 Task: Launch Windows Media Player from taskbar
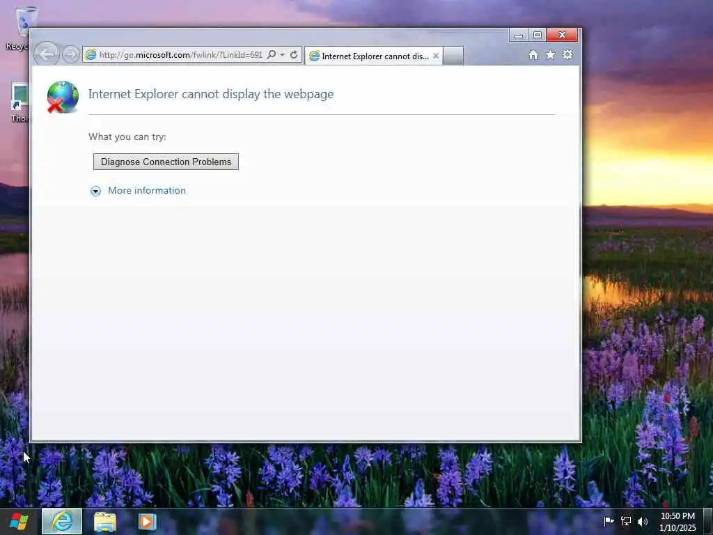coord(147,522)
